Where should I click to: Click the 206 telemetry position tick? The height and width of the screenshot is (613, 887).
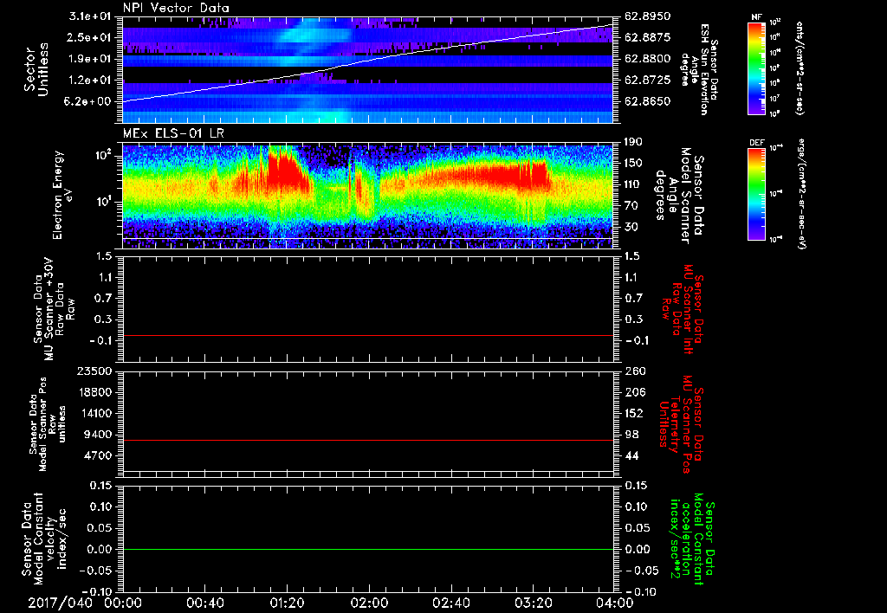click(x=634, y=392)
